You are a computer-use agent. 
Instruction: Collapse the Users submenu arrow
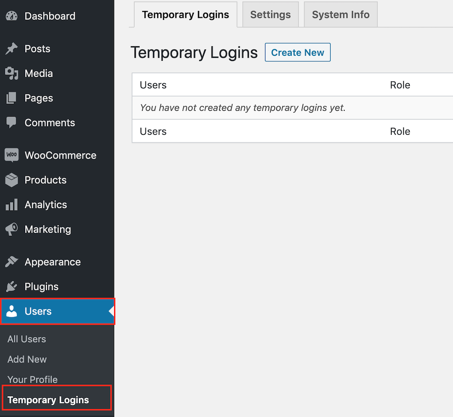coord(111,311)
